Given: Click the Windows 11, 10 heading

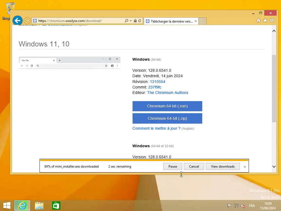Looking at the screenshot, I should 44,44.
